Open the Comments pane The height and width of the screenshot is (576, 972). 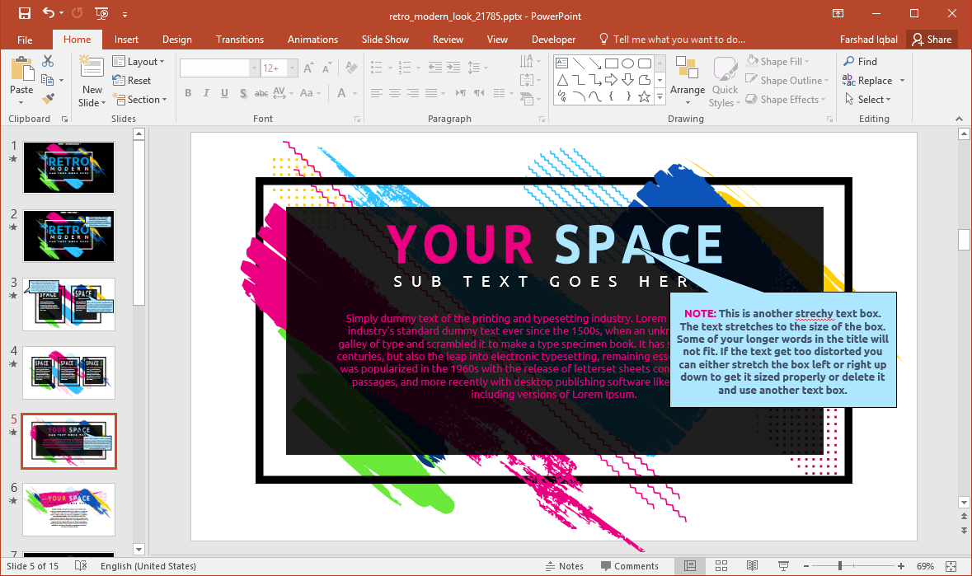630,566
